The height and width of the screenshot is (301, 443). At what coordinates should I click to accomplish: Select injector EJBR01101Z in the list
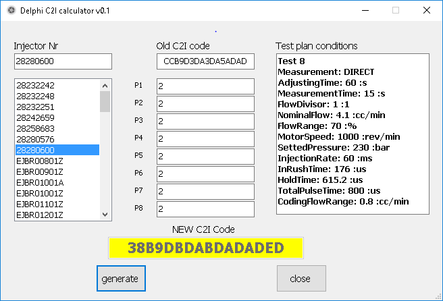click(57, 204)
